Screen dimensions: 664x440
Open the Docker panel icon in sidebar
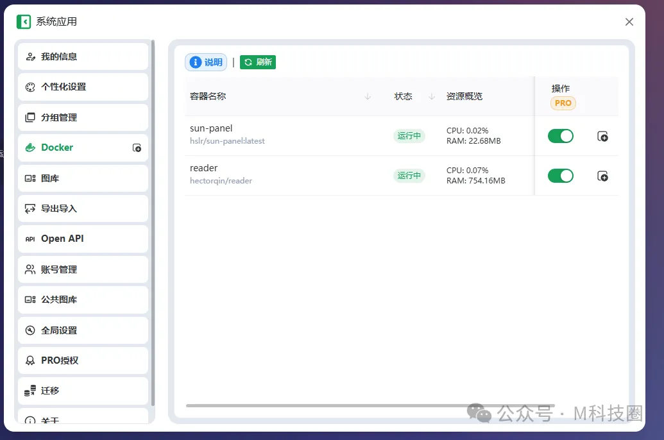(x=31, y=147)
